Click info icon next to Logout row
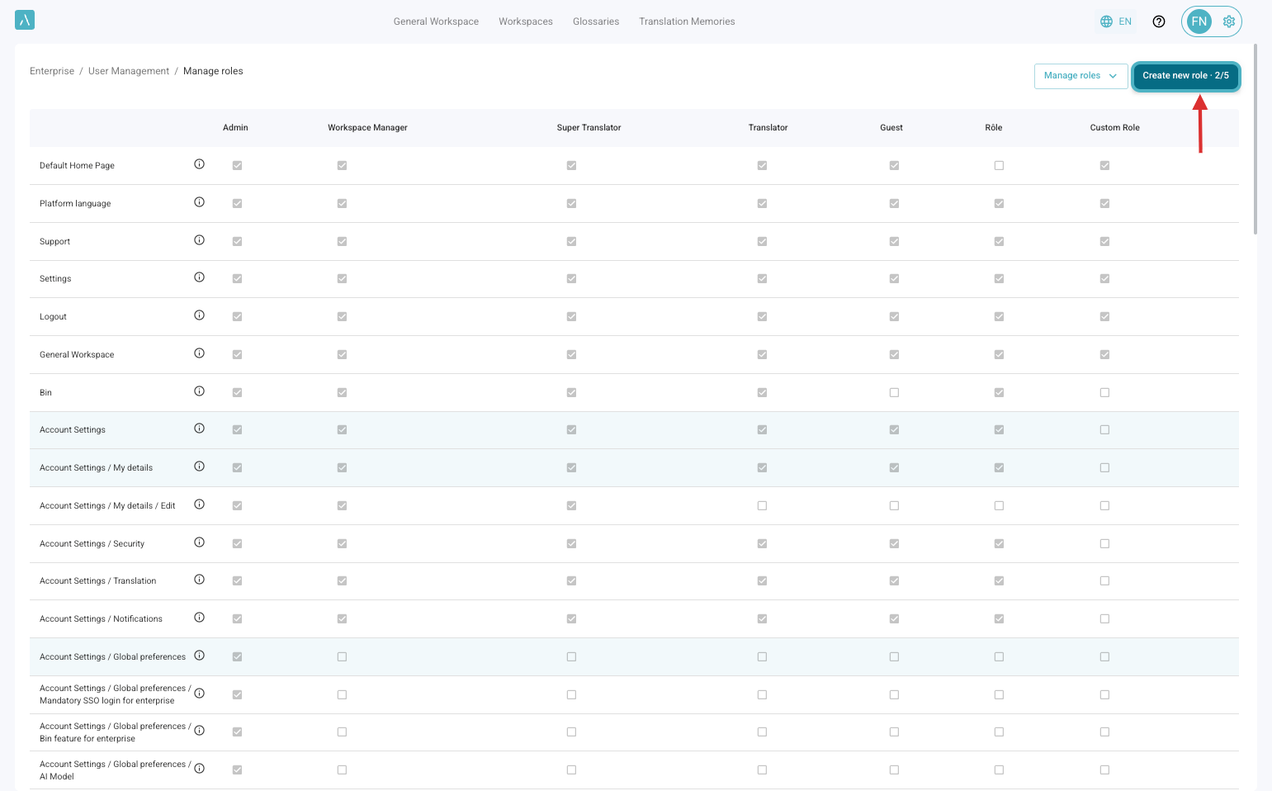 coord(199,315)
